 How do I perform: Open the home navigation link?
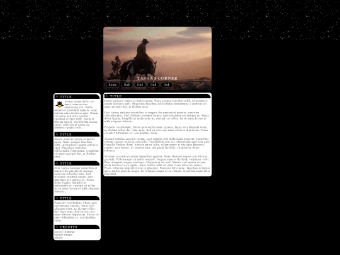pyautogui.click(x=113, y=84)
